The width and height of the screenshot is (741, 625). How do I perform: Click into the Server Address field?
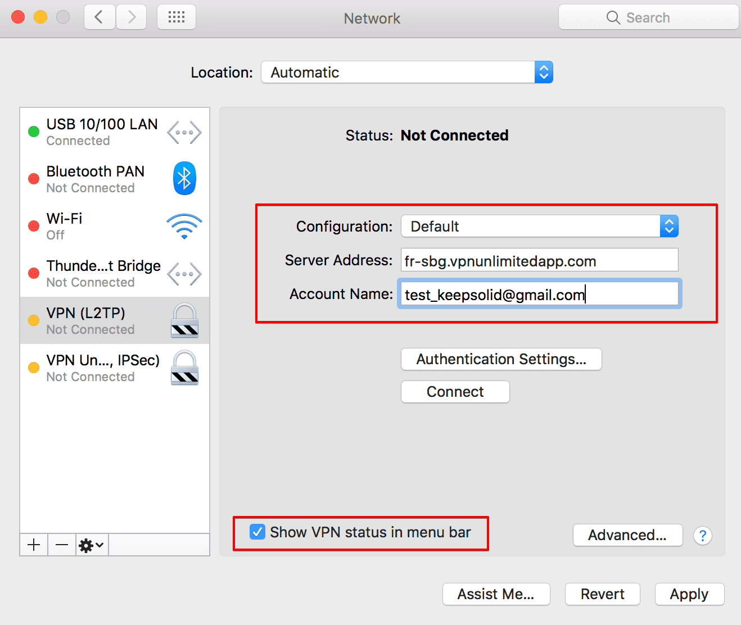coord(539,261)
